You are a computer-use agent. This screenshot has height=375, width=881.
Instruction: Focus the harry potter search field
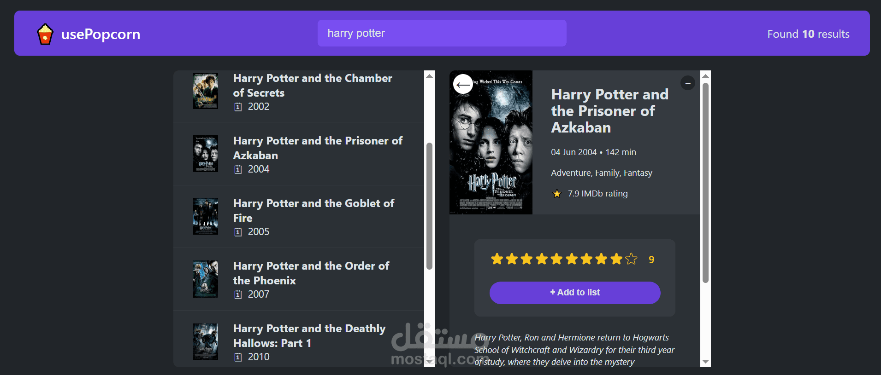click(x=442, y=33)
